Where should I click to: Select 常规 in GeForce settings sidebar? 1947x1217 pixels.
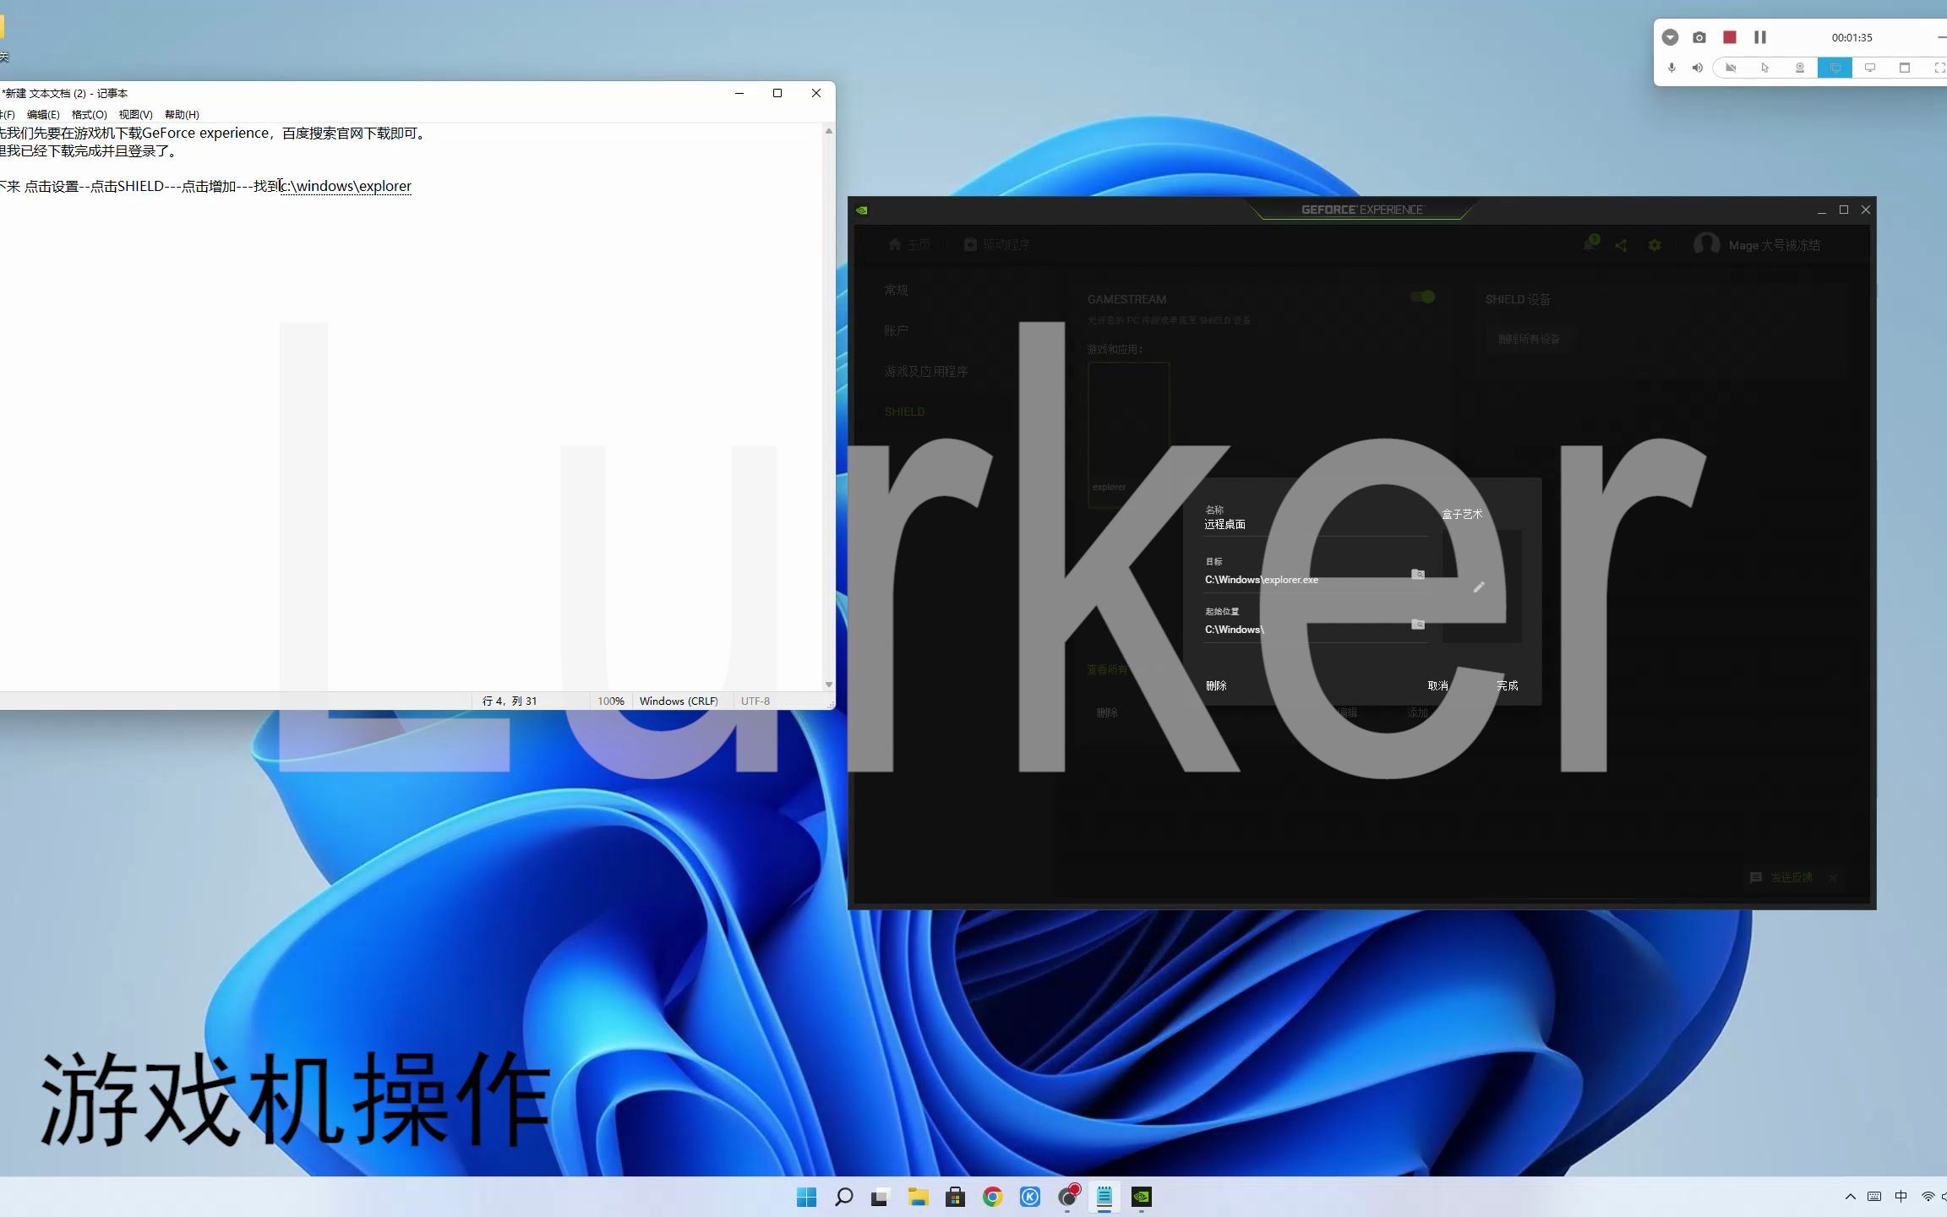point(896,290)
